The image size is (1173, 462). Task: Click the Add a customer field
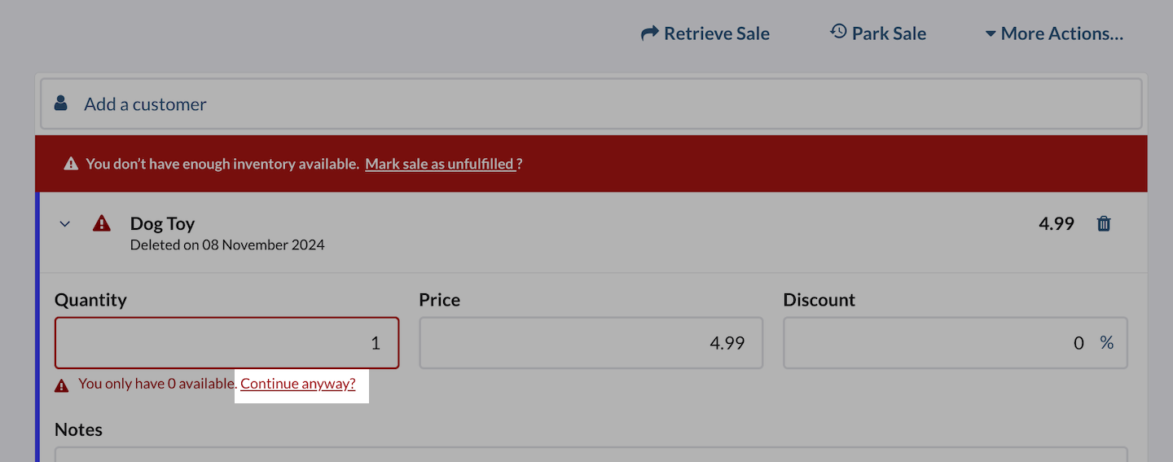point(591,104)
